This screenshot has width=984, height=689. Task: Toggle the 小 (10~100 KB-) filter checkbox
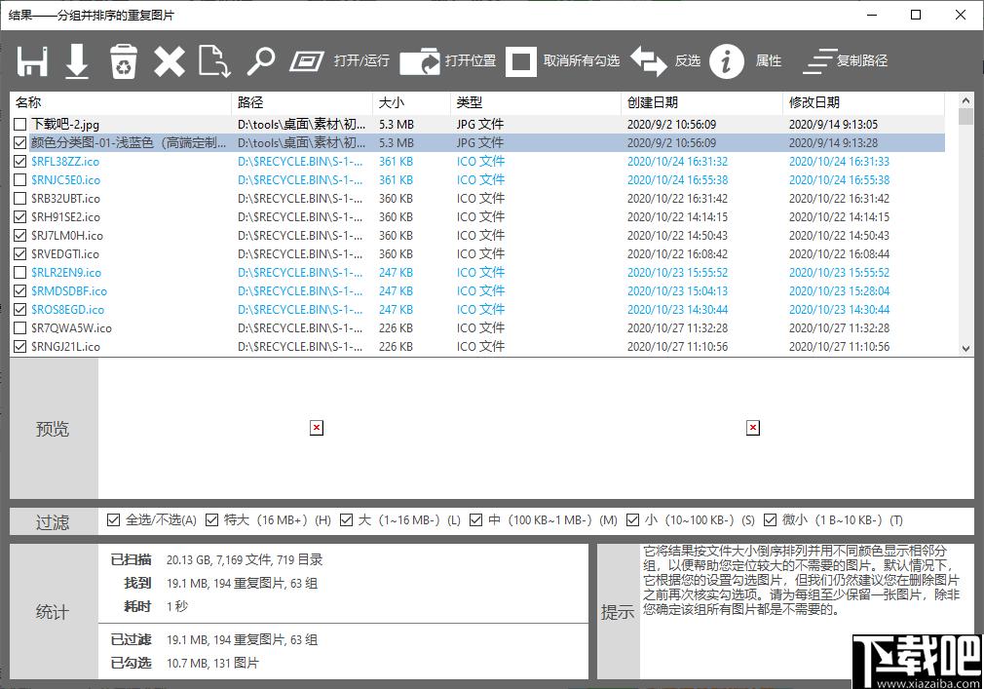(633, 519)
